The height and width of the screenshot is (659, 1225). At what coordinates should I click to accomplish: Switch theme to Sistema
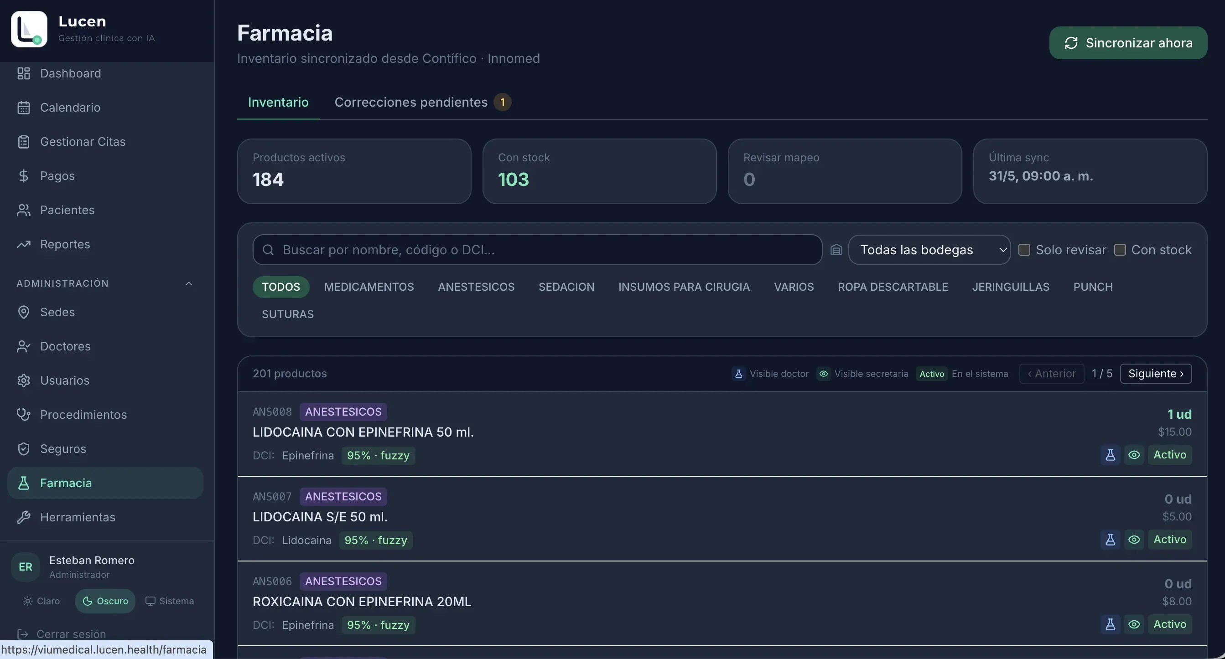tap(170, 602)
